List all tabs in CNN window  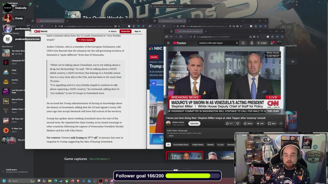[x=121, y=21]
